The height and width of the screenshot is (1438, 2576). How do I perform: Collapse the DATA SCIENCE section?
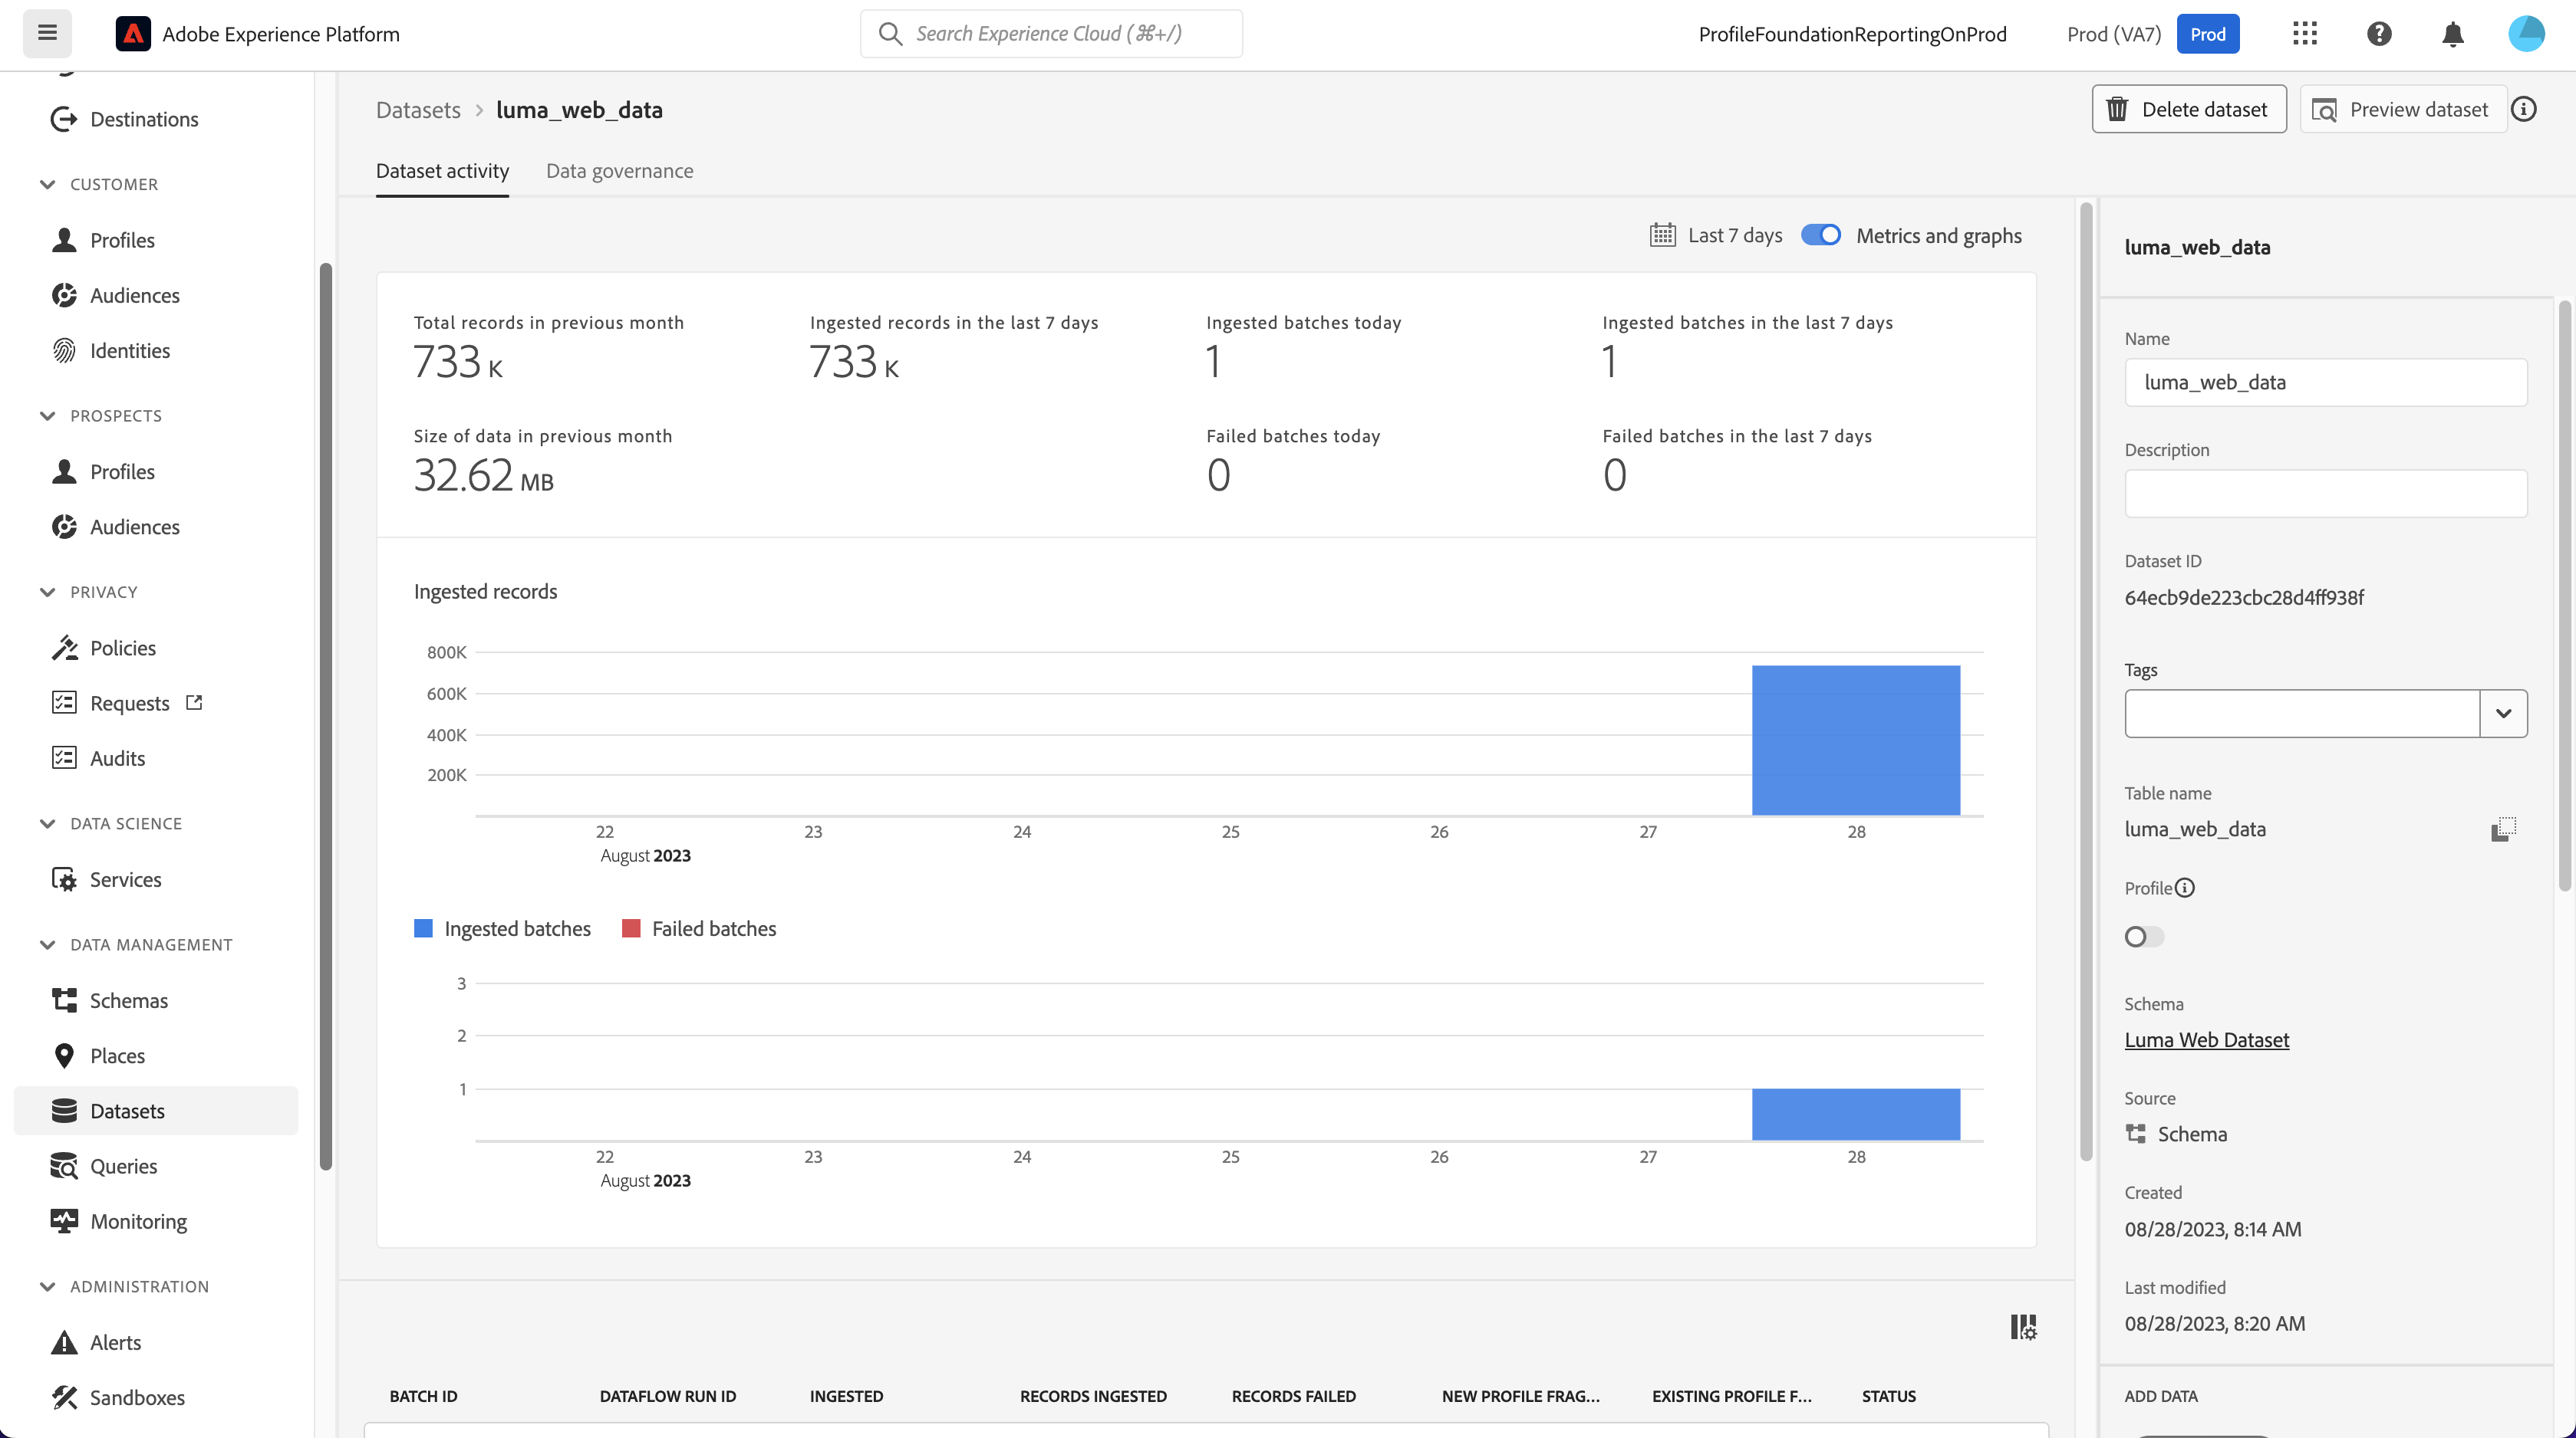click(47, 823)
